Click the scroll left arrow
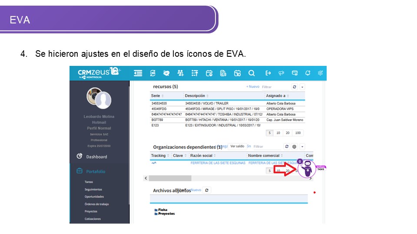417x234 pixels. tap(146, 178)
